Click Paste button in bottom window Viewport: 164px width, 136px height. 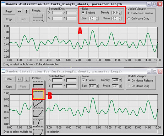[23, 87]
